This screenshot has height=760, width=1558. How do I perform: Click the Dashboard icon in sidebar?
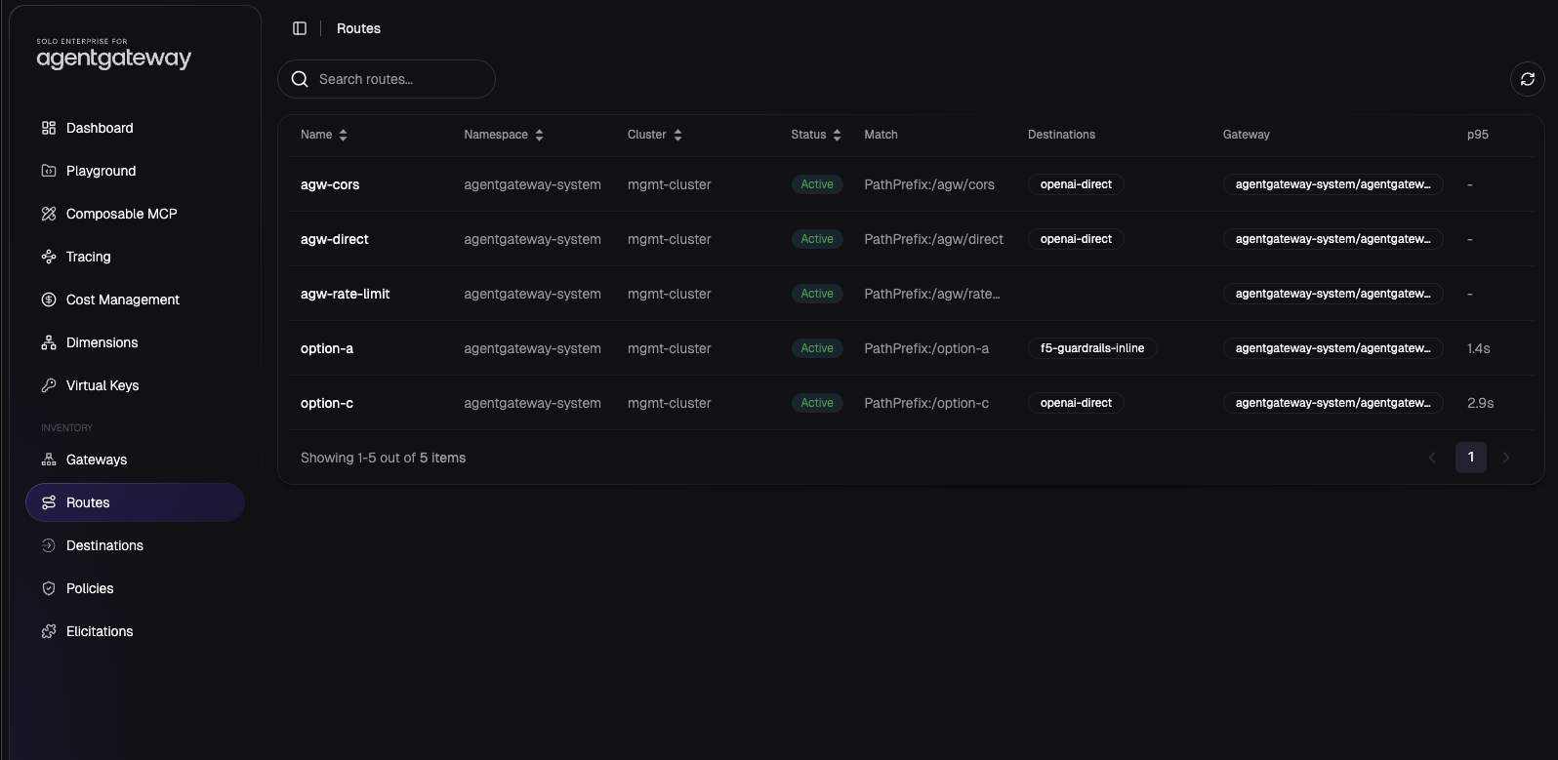click(49, 128)
